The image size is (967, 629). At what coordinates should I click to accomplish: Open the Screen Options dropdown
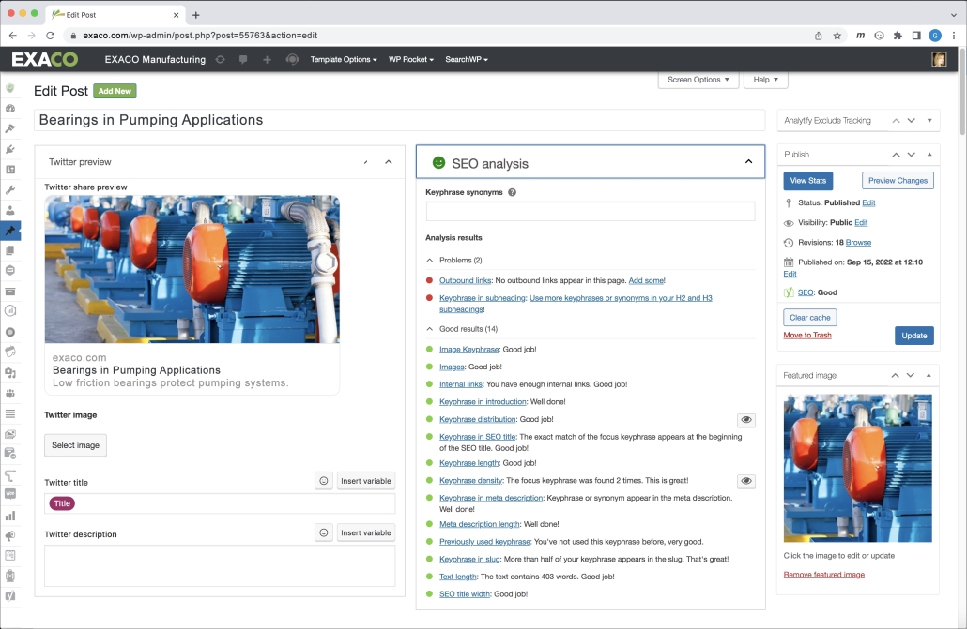(698, 80)
